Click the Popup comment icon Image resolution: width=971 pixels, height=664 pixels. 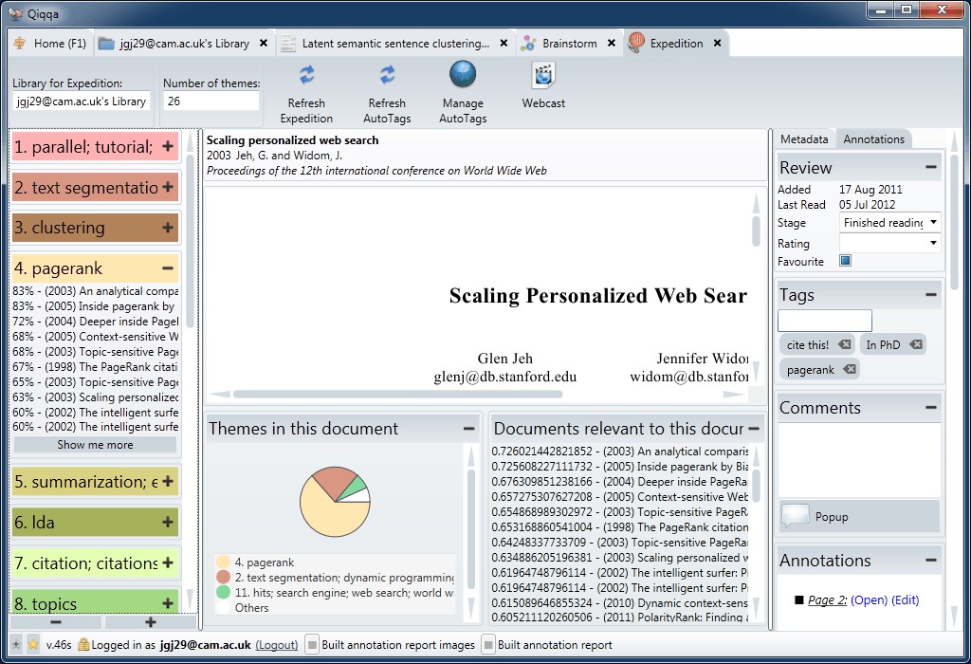point(796,516)
